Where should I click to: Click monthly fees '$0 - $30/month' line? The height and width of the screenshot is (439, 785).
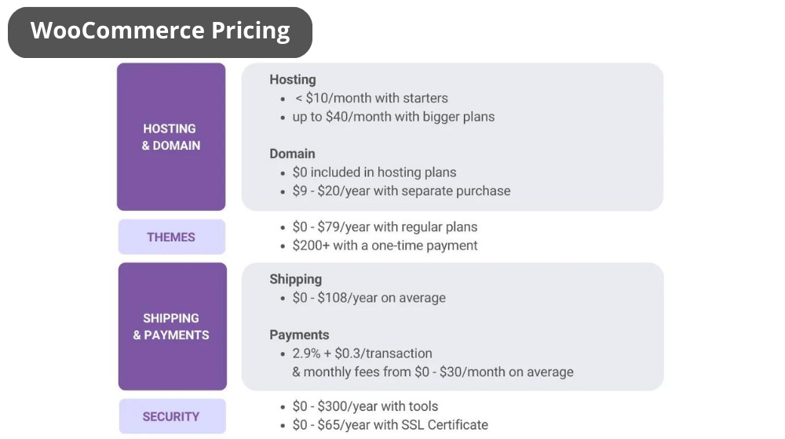[433, 372]
